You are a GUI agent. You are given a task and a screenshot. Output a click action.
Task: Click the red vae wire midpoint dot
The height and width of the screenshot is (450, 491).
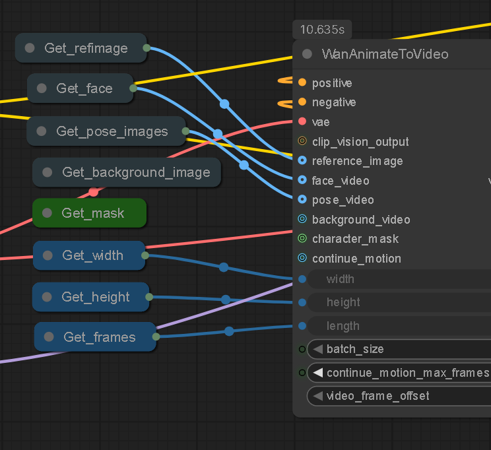coord(93,191)
